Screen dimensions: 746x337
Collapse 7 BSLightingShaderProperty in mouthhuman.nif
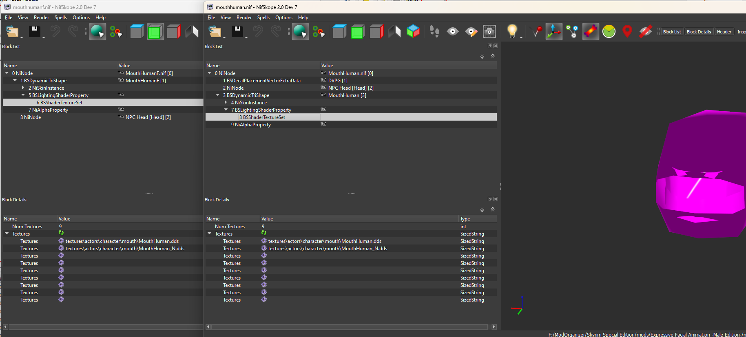pyautogui.click(x=226, y=110)
